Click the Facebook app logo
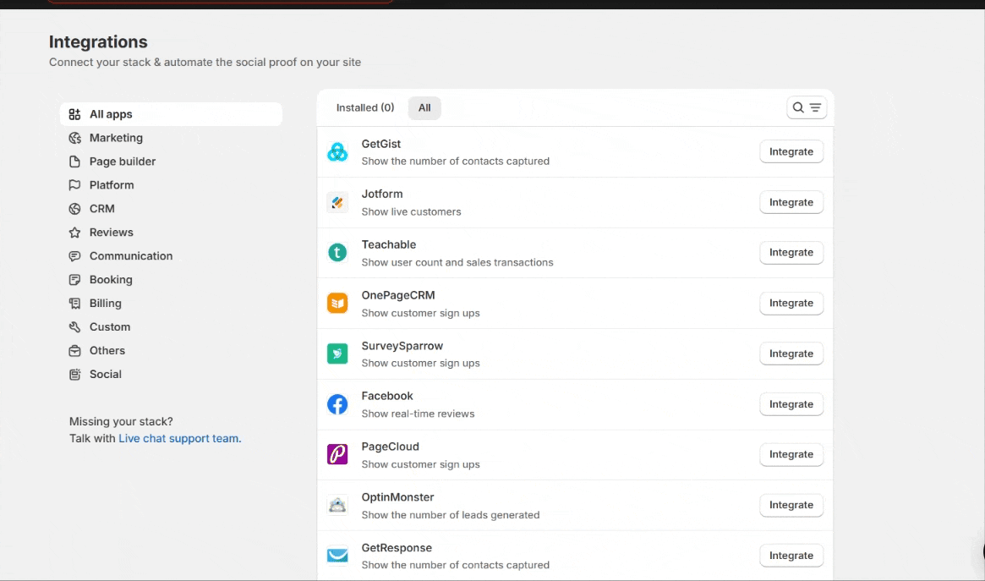The height and width of the screenshot is (581, 985). pos(337,404)
